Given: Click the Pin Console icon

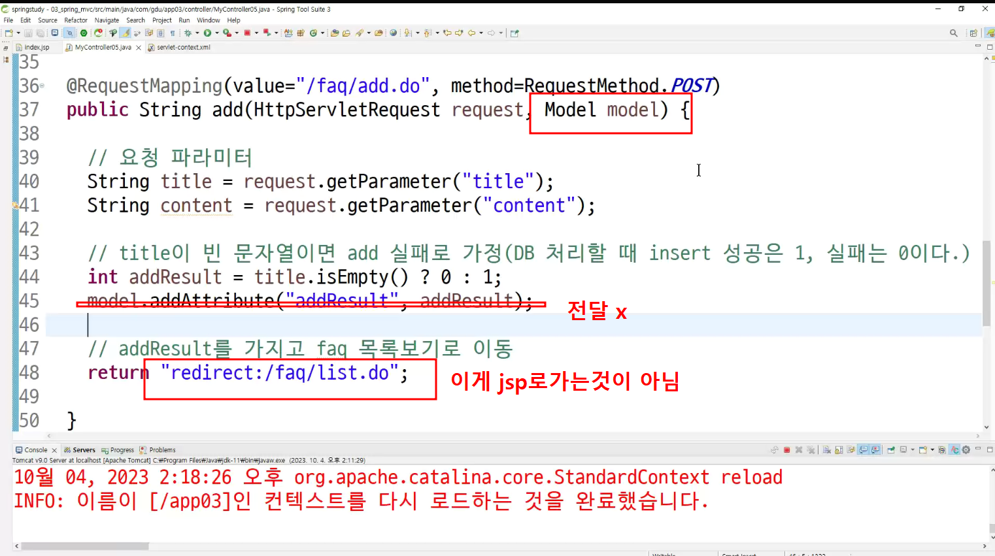Looking at the screenshot, I should pos(891,450).
